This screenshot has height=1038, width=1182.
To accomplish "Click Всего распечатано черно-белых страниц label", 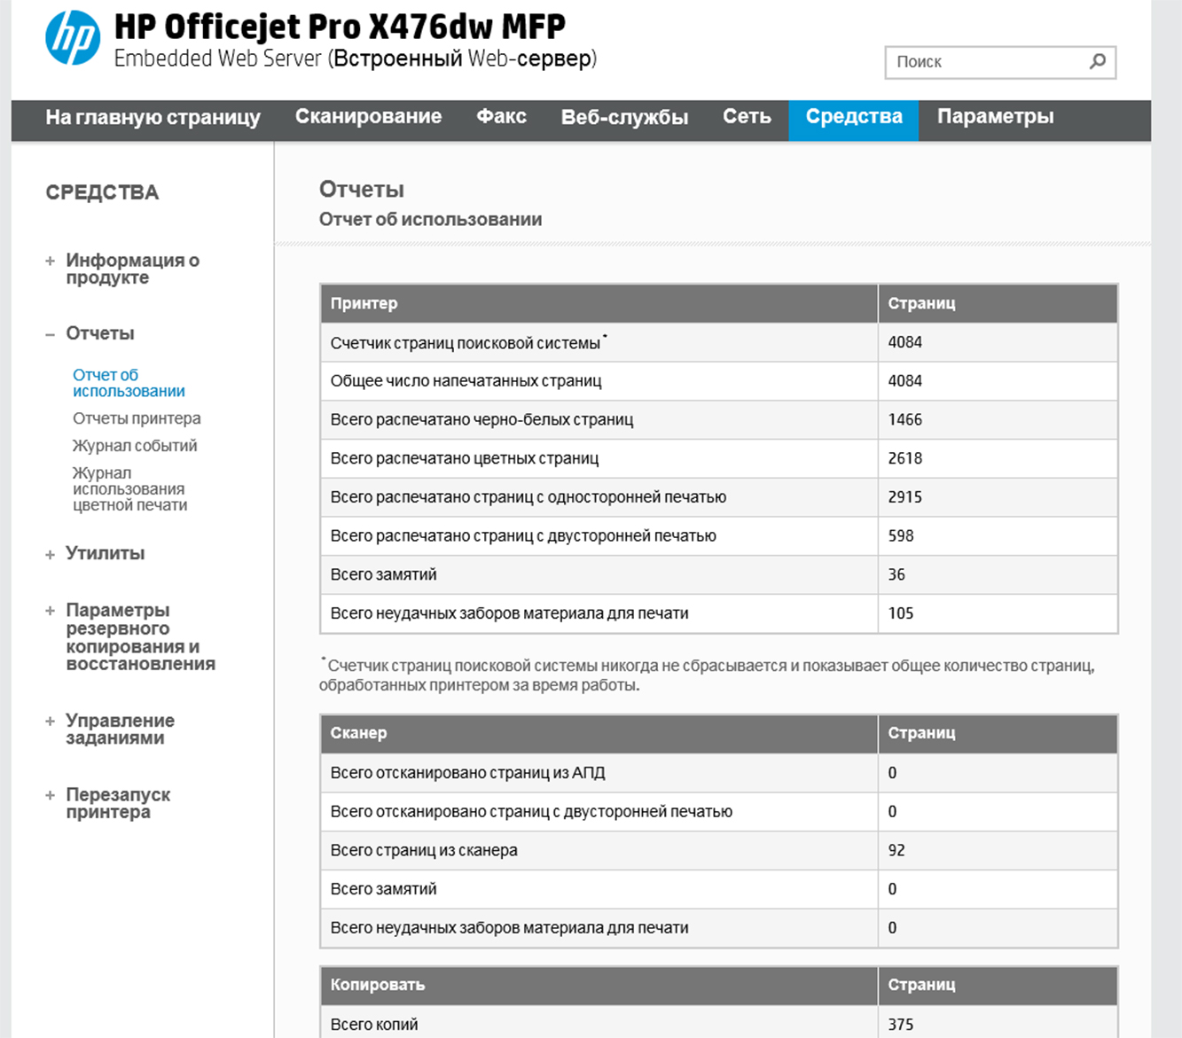I will coord(481,419).
